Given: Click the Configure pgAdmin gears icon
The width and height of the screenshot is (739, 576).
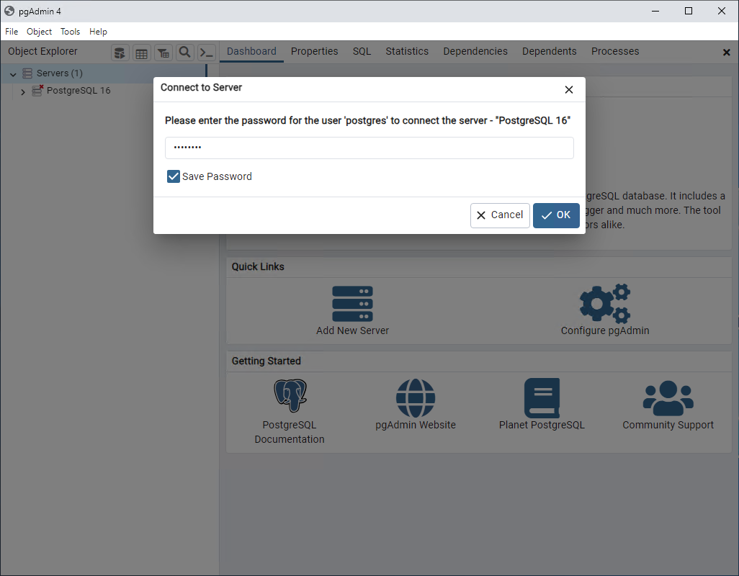Looking at the screenshot, I should (x=605, y=303).
